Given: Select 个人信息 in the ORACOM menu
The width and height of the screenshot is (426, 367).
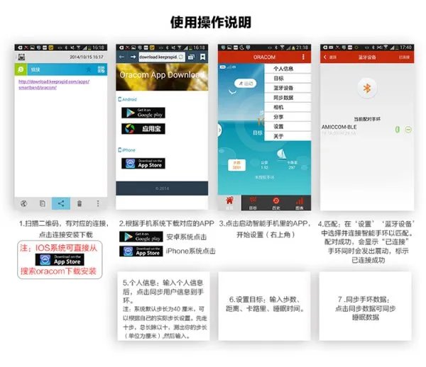Looking at the screenshot, I should [288, 69].
